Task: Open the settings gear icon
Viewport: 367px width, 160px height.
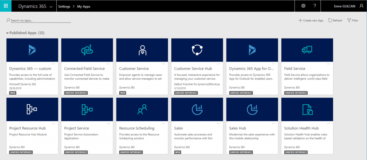Action: 303,6
